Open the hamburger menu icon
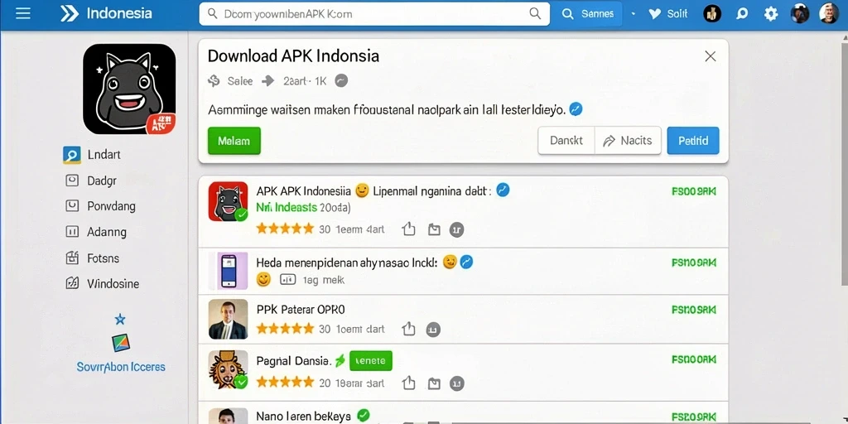 pyautogui.click(x=22, y=13)
